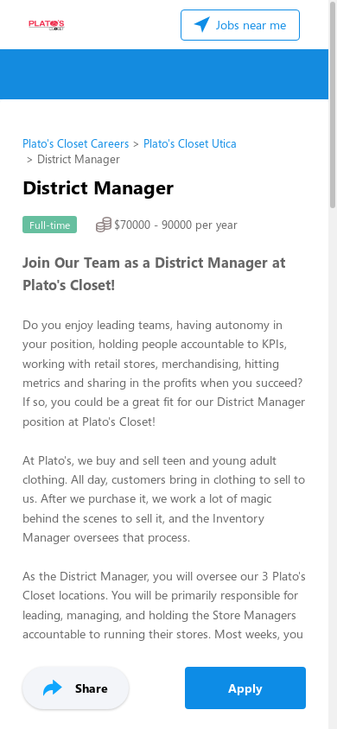
Task: Open the Plato's Closet Careers breadcrumb link
Action: click(x=76, y=143)
